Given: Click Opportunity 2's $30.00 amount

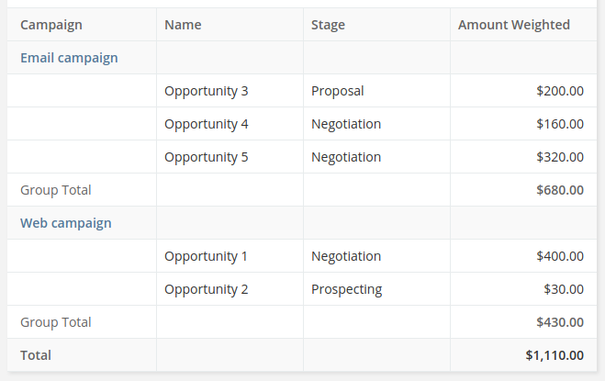Looking at the screenshot, I should [x=564, y=289].
